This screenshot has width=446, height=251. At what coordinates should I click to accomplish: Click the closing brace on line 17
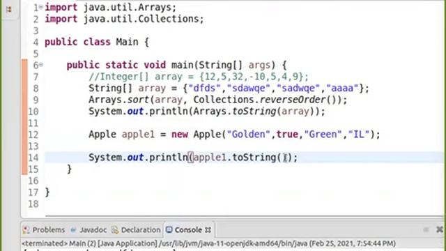[x=47, y=192]
